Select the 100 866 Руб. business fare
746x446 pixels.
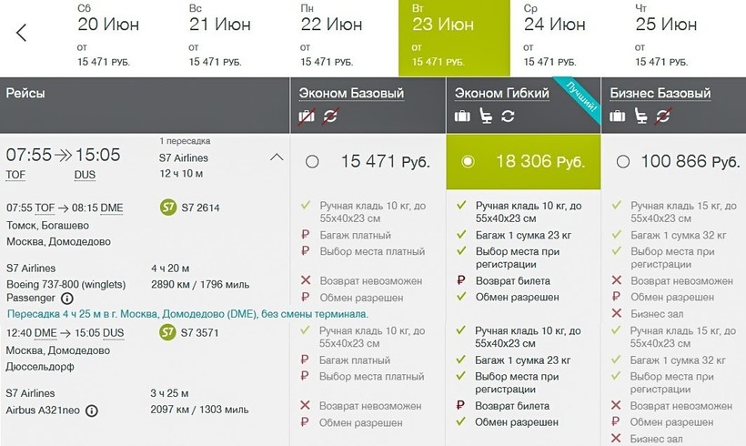pos(623,162)
